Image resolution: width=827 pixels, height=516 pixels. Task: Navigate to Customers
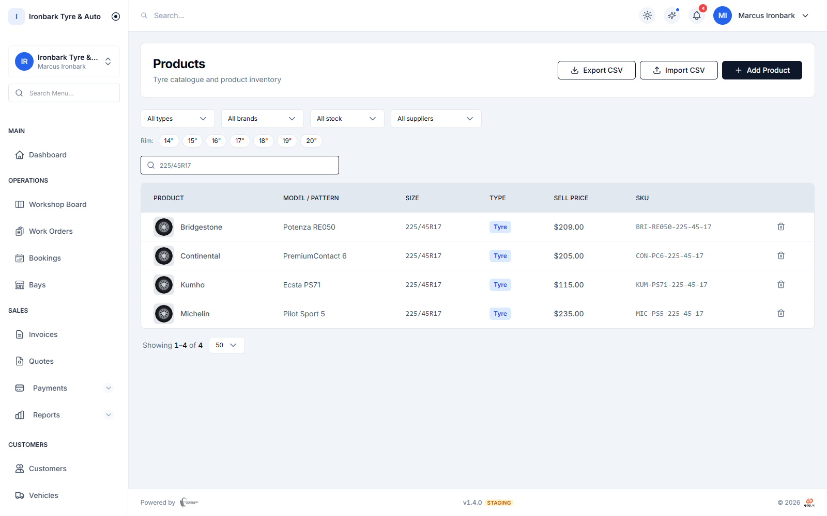48,469
